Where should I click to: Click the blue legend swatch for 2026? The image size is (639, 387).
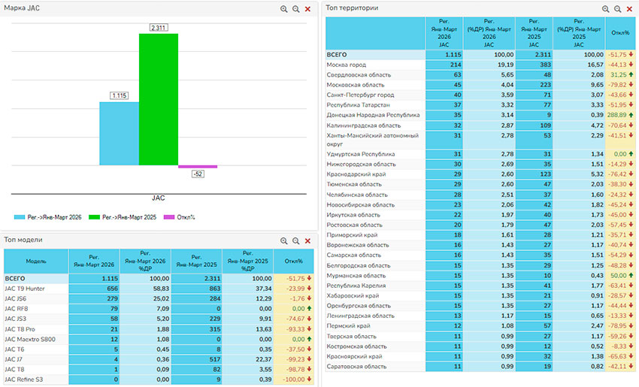click(19, 217)
